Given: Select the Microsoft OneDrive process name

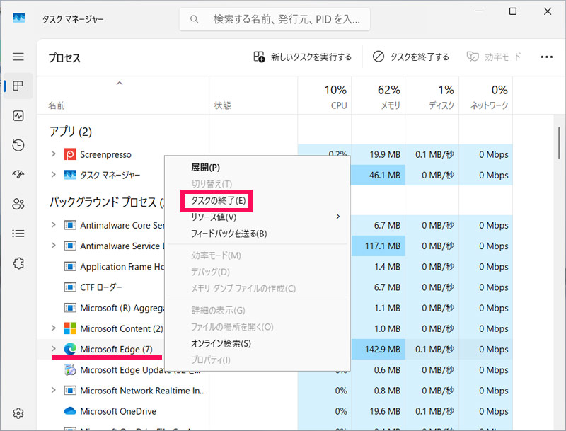Looking at the screenshot, I should coord(118,411).
